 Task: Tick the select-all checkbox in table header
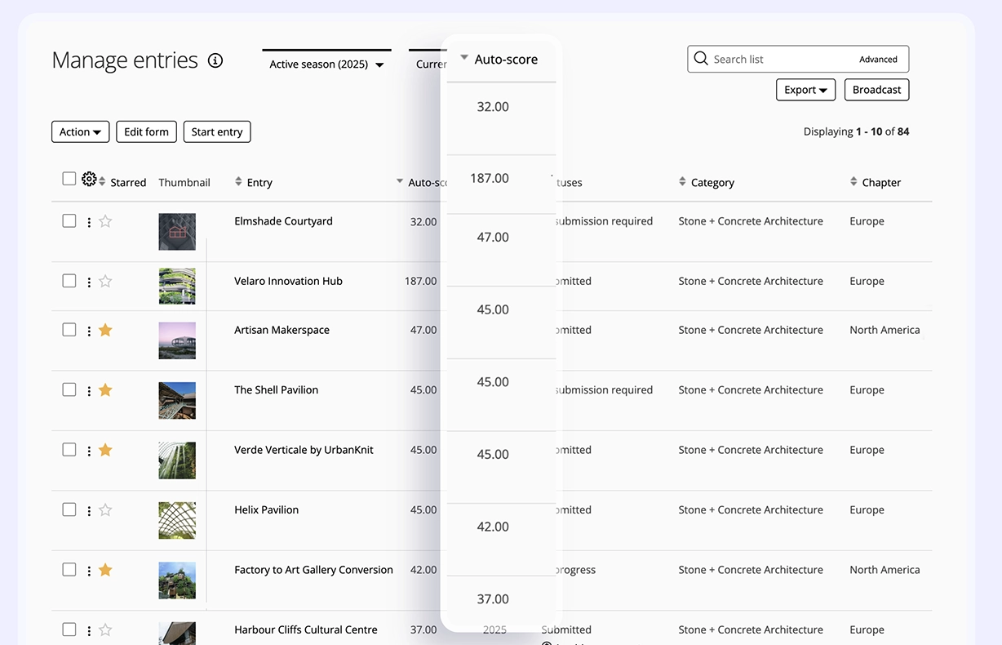(69, 179)
